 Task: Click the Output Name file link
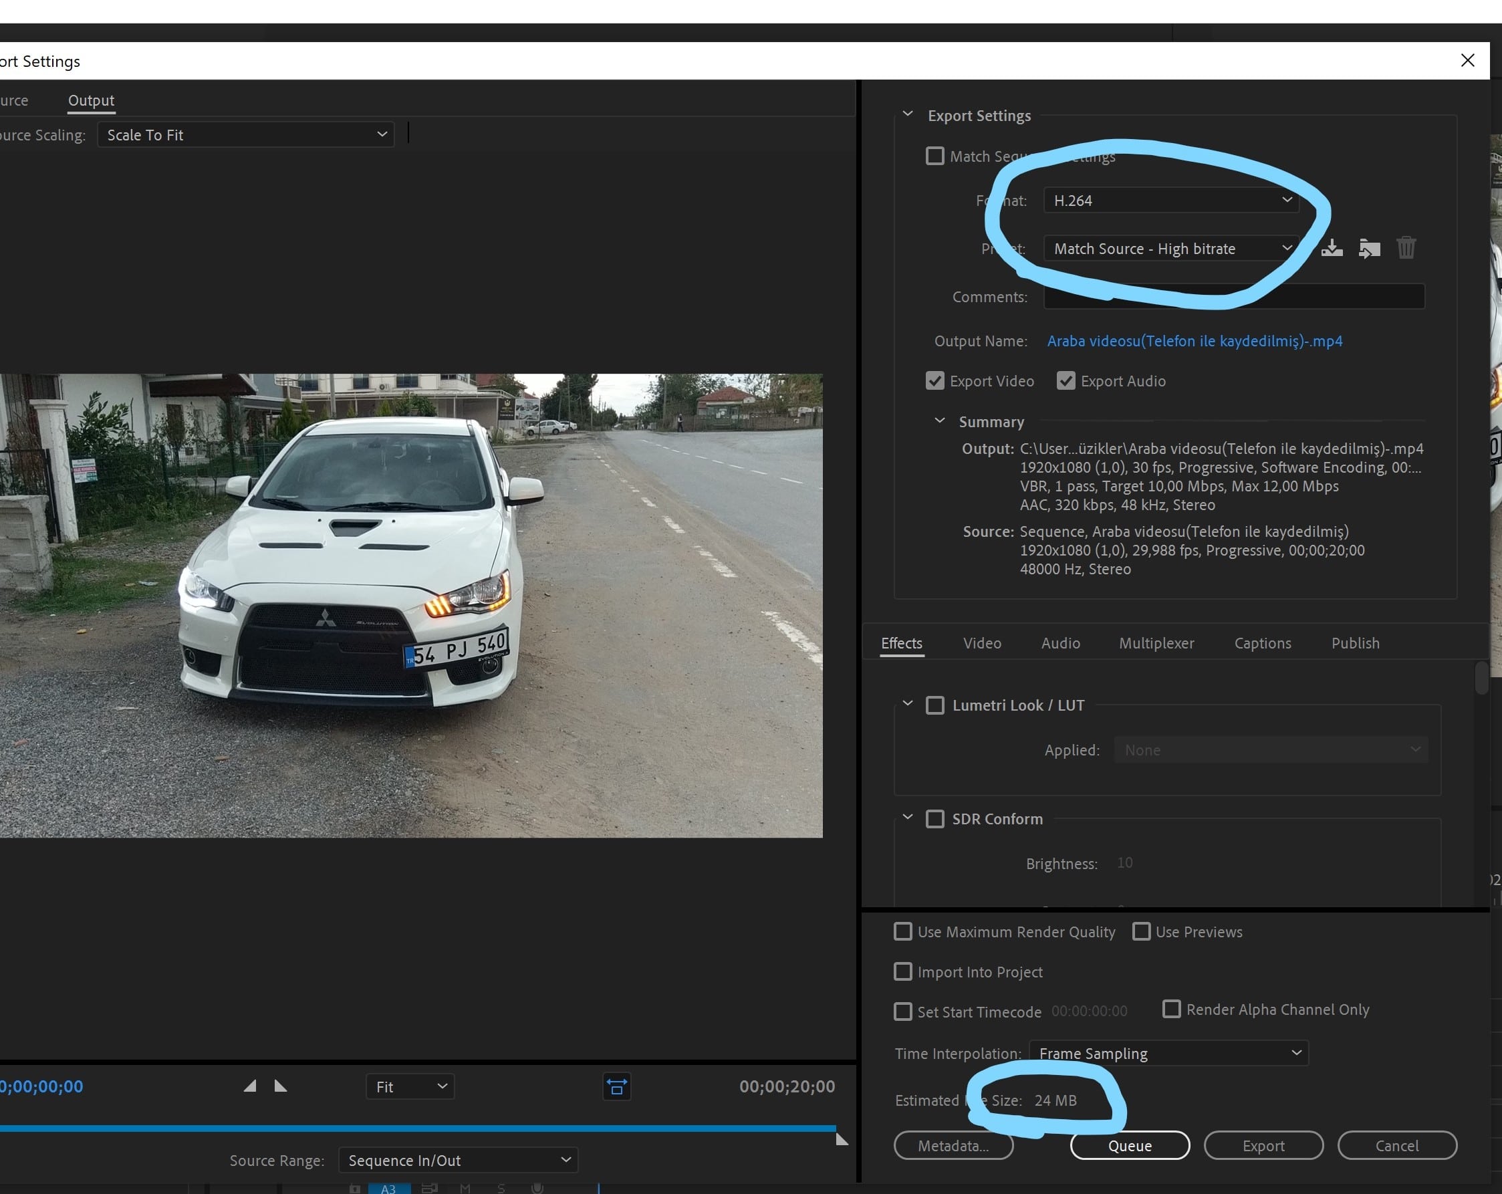(x=1194, y=341)
